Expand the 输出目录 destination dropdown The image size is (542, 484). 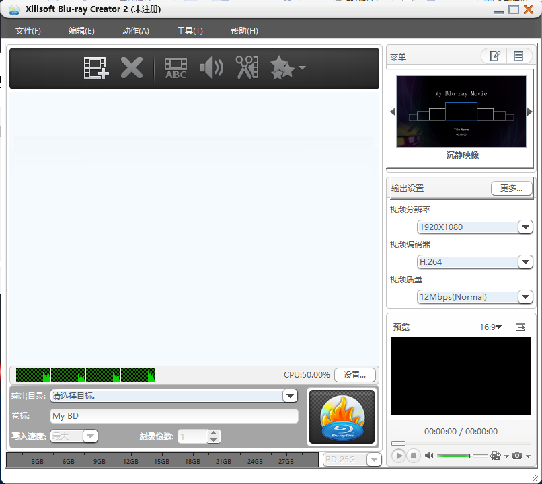coord(290,396)
